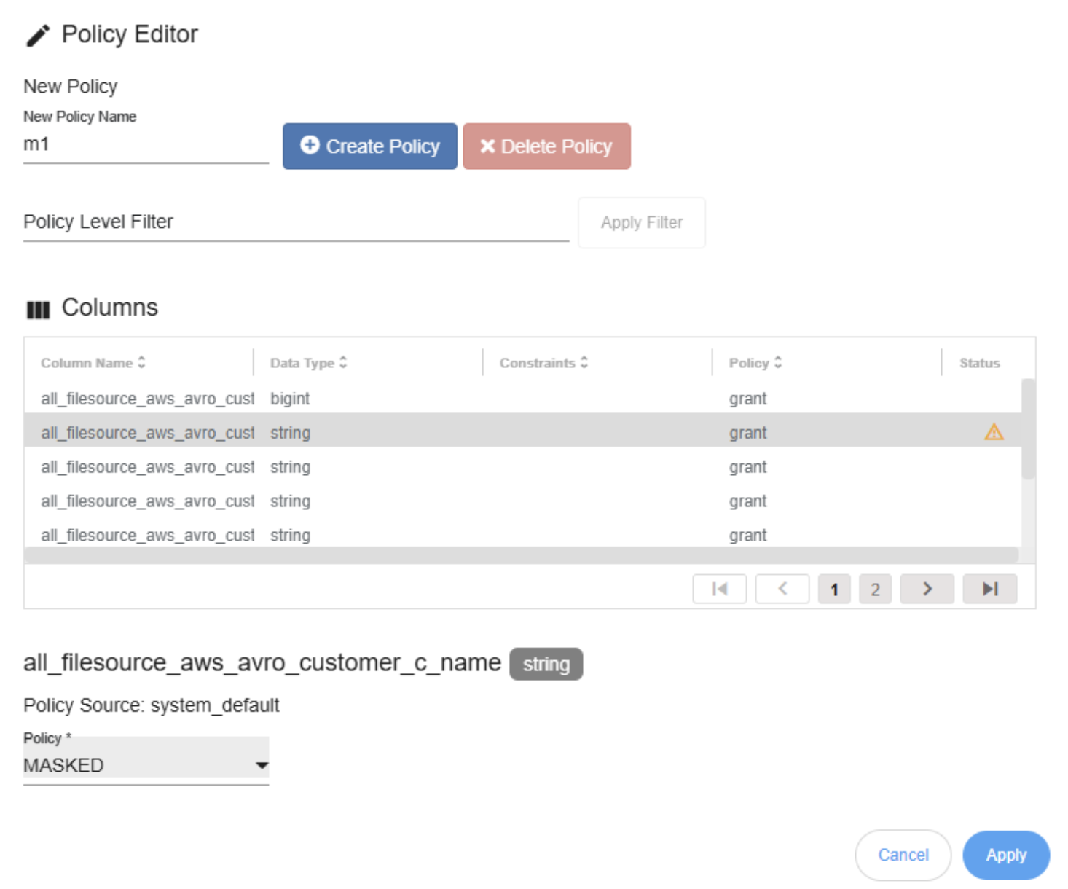Jump to the last columns page
The width and height of the screenshot is (1068, 889).
[x=989, y=589]
